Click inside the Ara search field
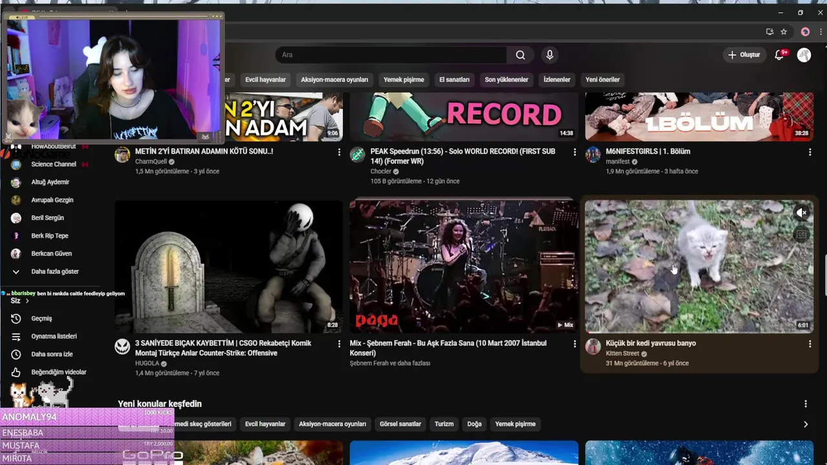The height and width of the screenshot is (465, 827). (x=391, y=55)
